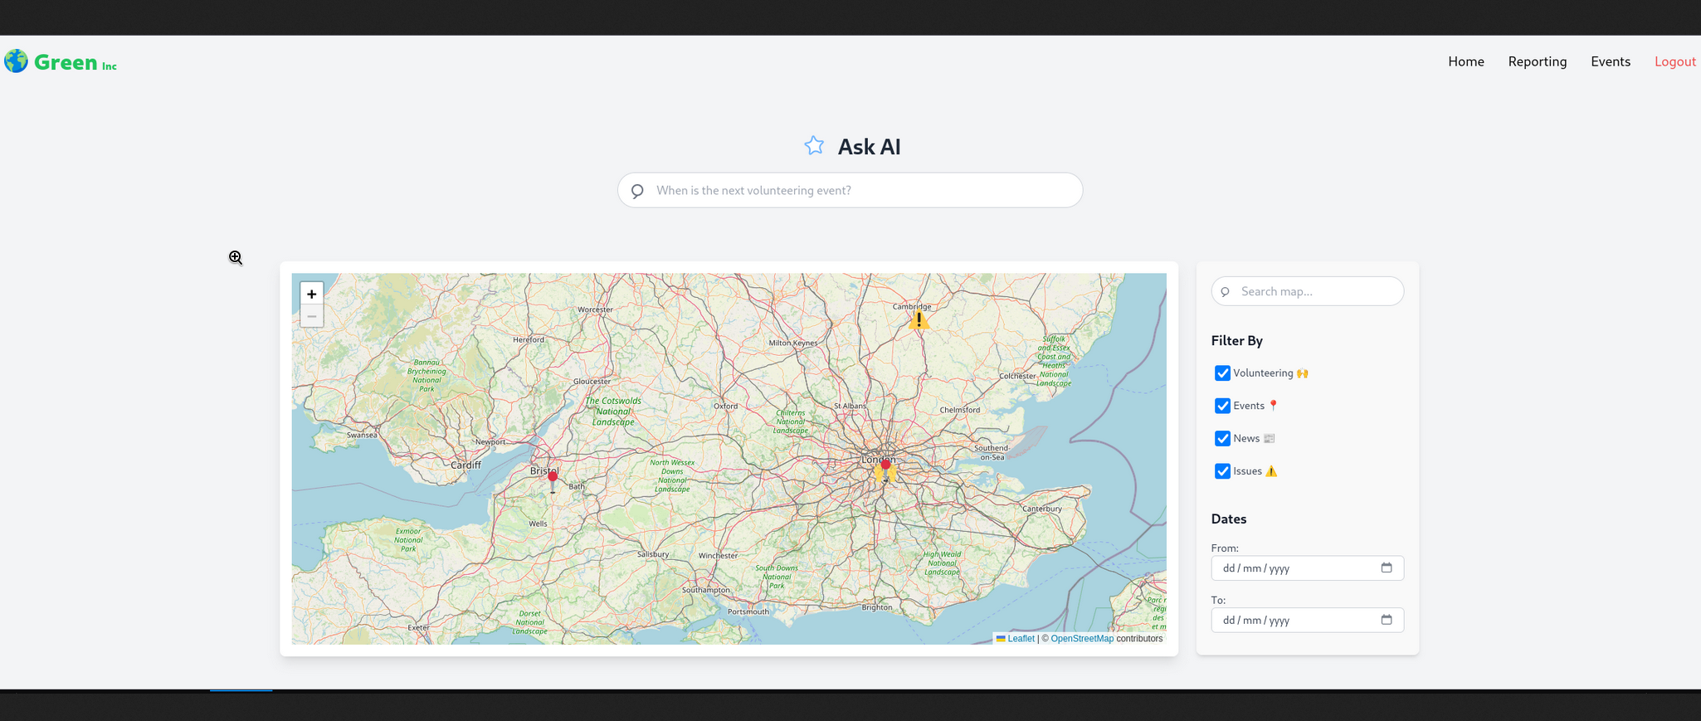Open the Reporting page
This screenshot has width=1701, height=721.
click(1537, 61)
